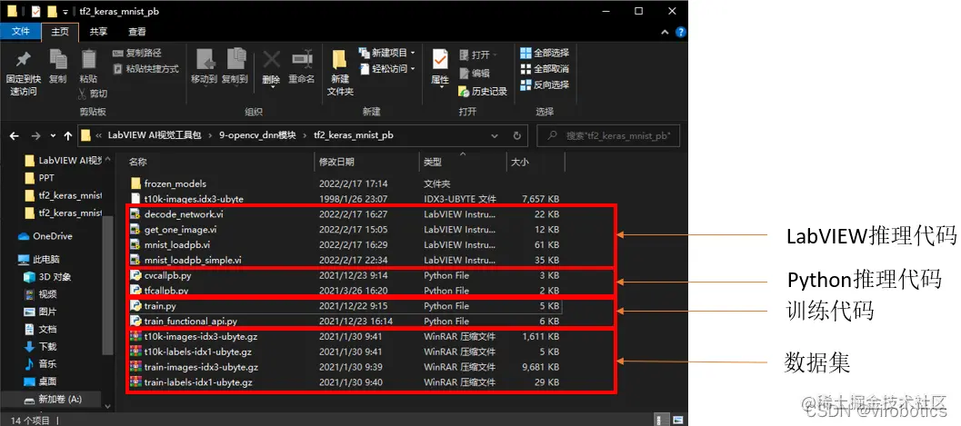
Task: Switch to the View (查看) tab
Action: click(x=137, y=32)
